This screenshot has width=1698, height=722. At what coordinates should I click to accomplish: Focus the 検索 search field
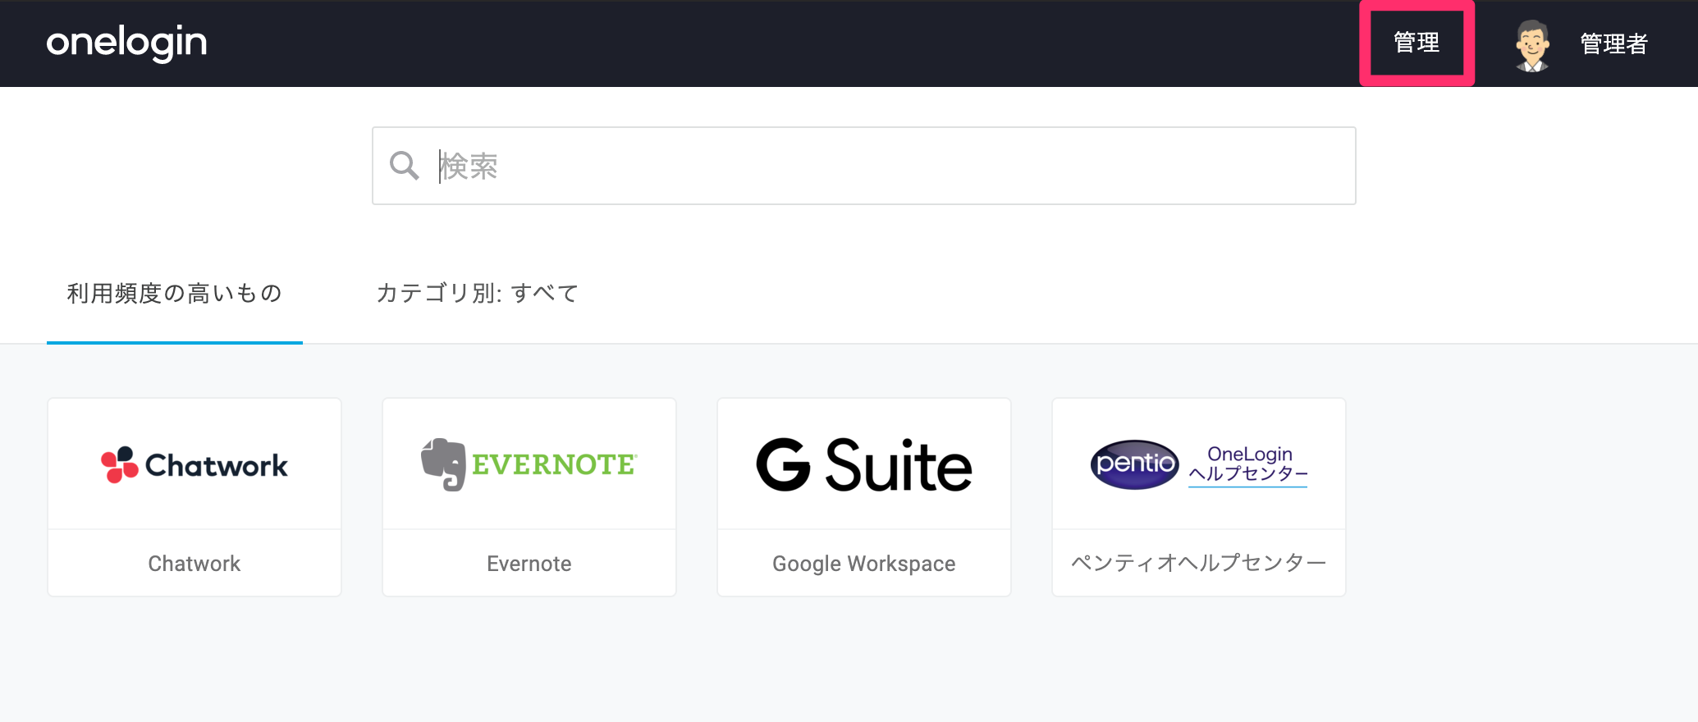(x=864, y=166)
